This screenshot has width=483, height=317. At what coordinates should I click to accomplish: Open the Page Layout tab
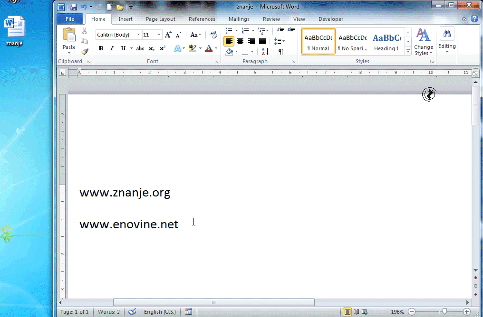point(160,19)
